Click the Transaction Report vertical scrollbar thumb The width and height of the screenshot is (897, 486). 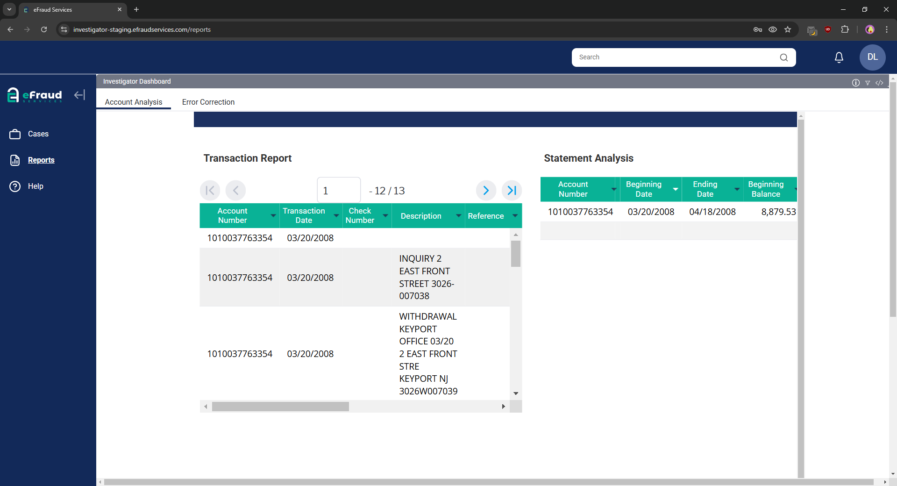point(516,254)
